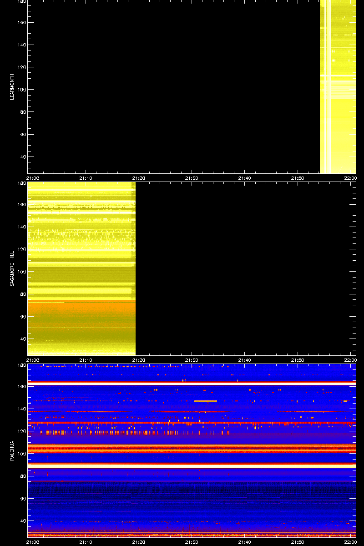Click the LEARMONTH station axis label

coord(12,87)
